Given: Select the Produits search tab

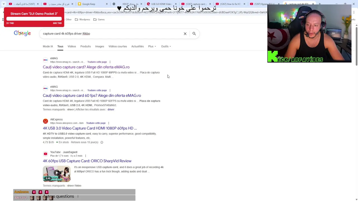Looking at the screenshot, I should (x=86, y=46).
